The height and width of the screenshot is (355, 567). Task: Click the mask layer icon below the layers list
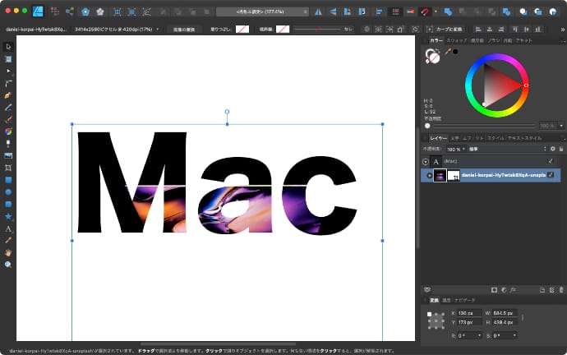pos(493,290)
